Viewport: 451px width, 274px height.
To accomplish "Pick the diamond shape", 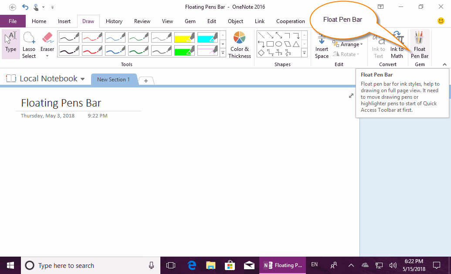I will [261, 53].
